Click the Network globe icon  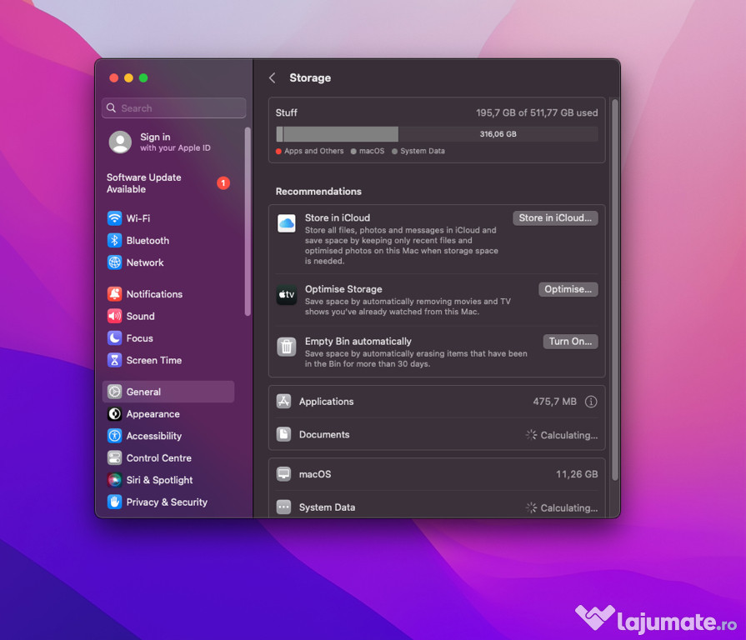tap(114, 262)
